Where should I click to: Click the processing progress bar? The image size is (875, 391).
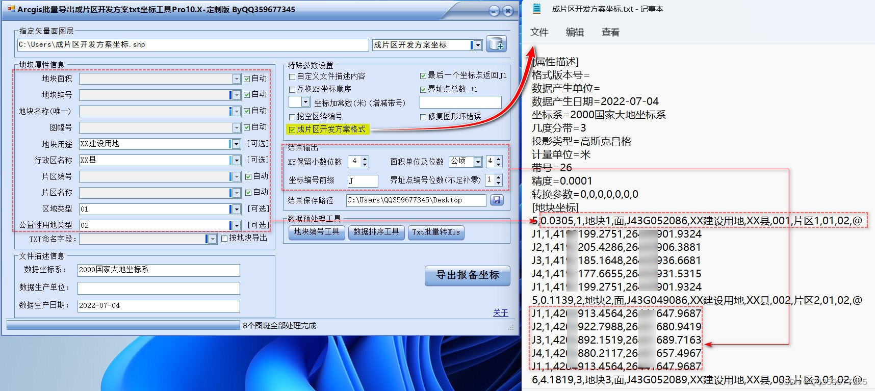pos(123,325)
